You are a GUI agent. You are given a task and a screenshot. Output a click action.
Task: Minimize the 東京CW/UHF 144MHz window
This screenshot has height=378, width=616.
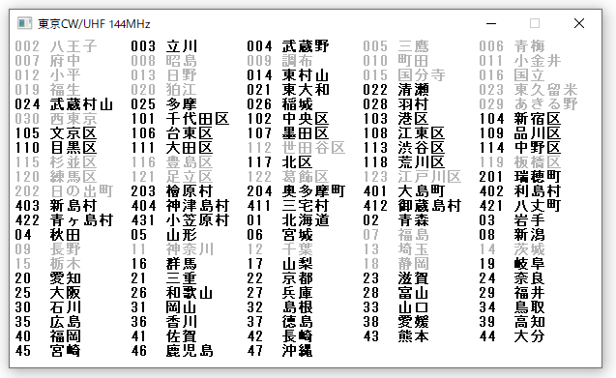pos(491,23)
